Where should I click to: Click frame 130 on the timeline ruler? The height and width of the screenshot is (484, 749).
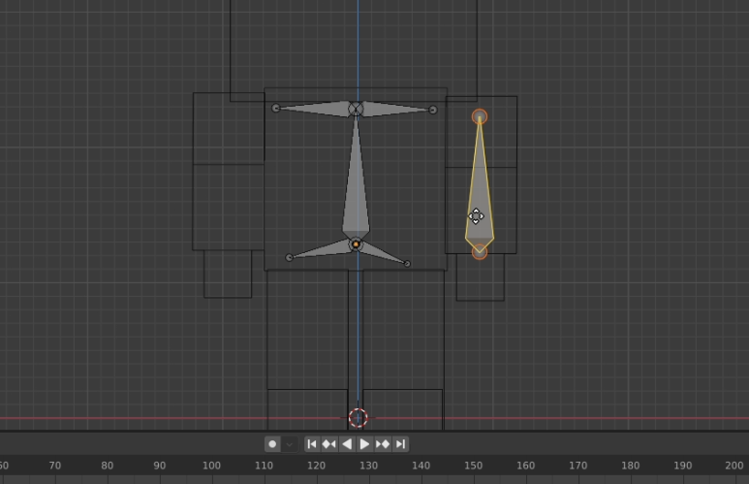pyautogui.click(x=369, y=466)
